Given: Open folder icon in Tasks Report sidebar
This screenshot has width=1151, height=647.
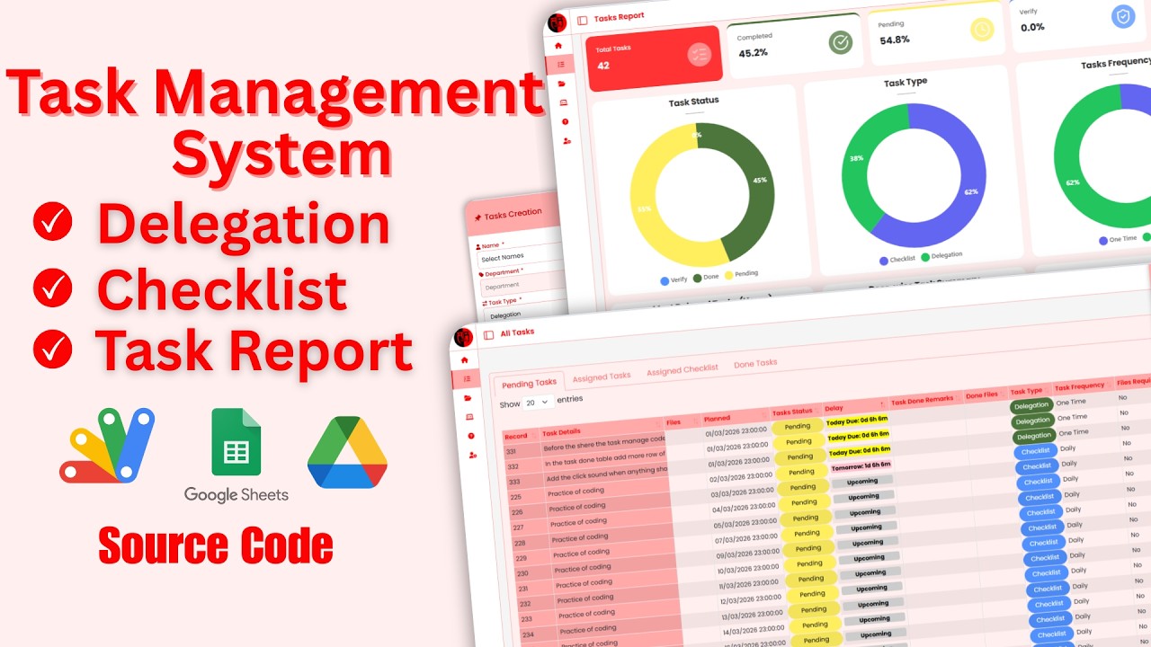Looking at the screenshot, I should pos(562,84).
